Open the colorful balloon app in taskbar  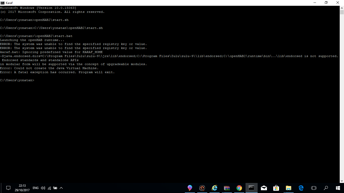click(190, 188)
